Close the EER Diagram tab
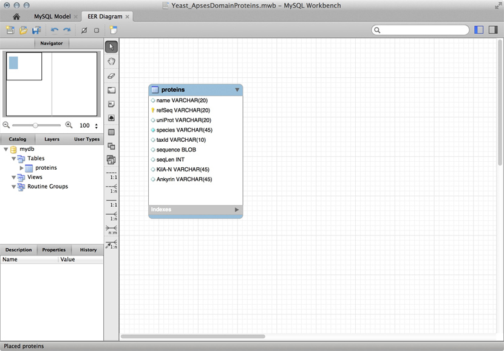Screen dimensions: 504x351 [x=128, y=17]
